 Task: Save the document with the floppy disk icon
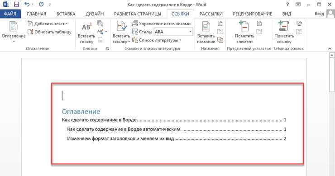click(16, 4)
